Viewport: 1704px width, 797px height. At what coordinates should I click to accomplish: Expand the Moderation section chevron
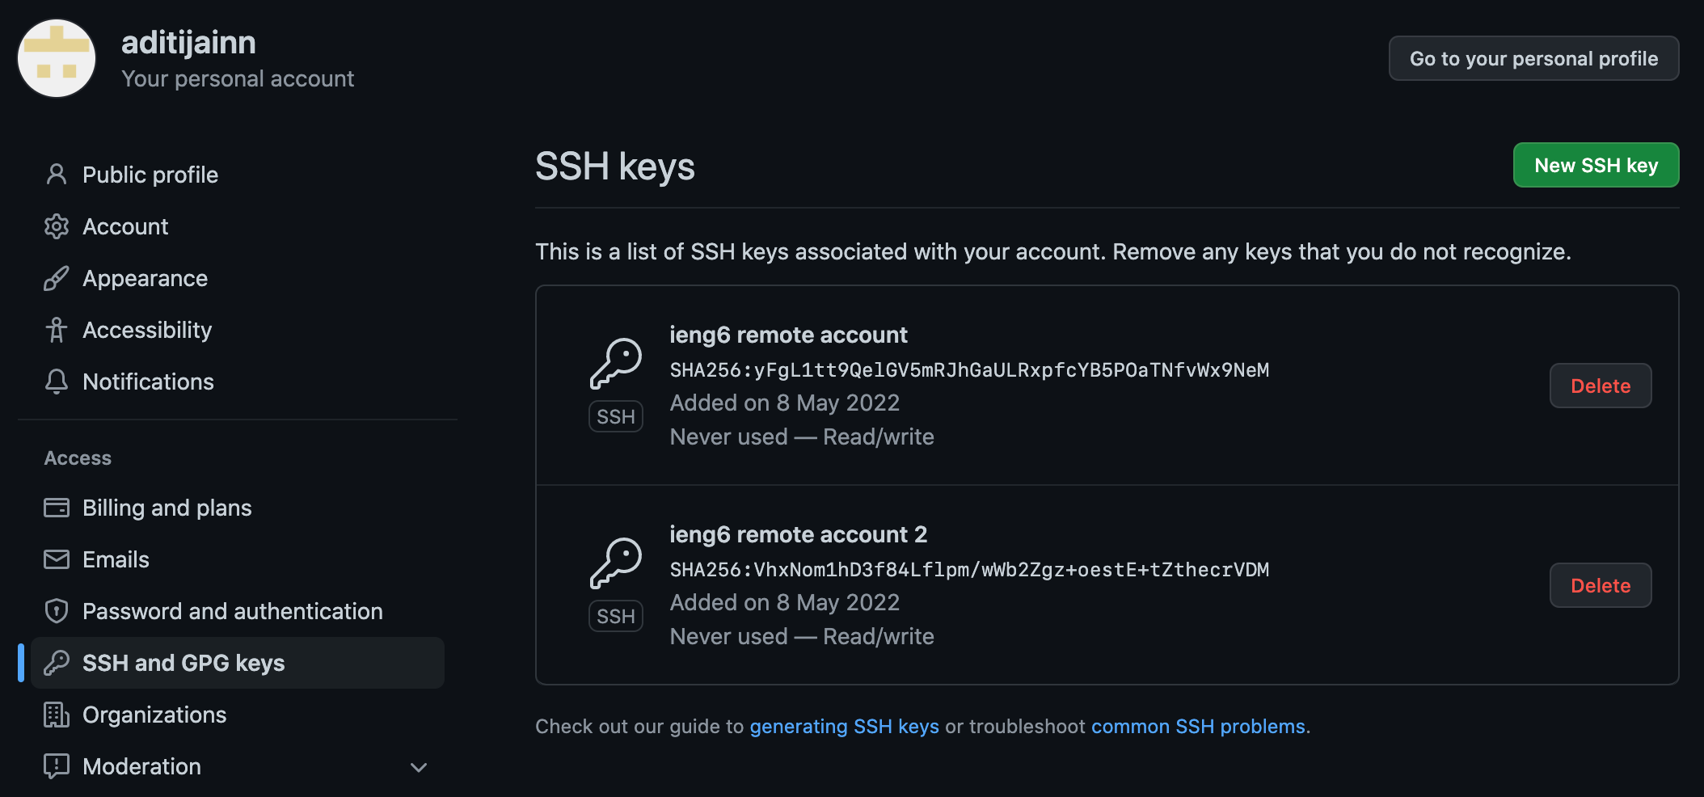tap(418, 767)
